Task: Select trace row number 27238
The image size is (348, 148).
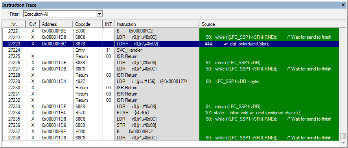Action: point(171,138)
